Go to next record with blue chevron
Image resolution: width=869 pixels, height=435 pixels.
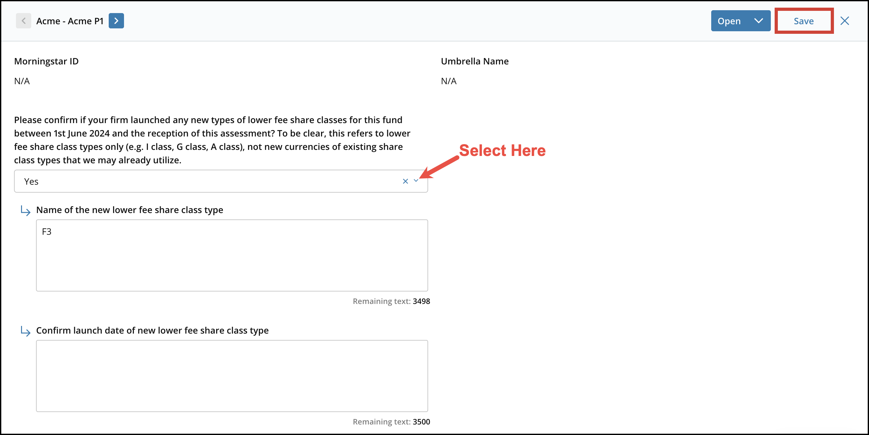[116, 21]
